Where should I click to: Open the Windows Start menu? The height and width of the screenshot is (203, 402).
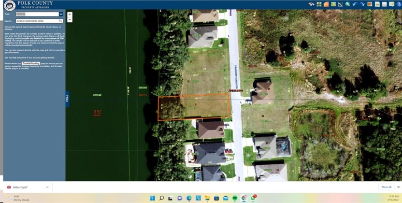point(153,198)
